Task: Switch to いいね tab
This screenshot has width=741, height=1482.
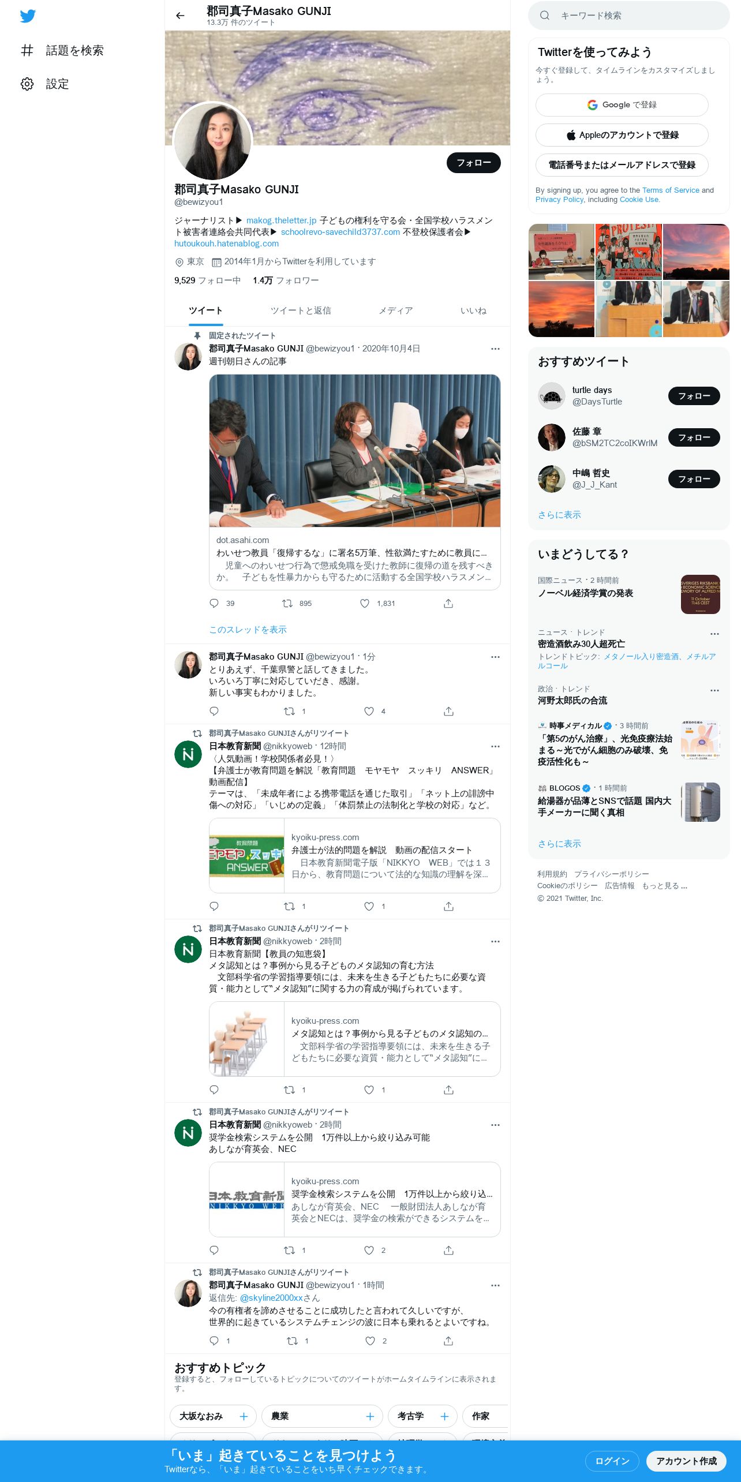Action: click(x=473, y=310)
